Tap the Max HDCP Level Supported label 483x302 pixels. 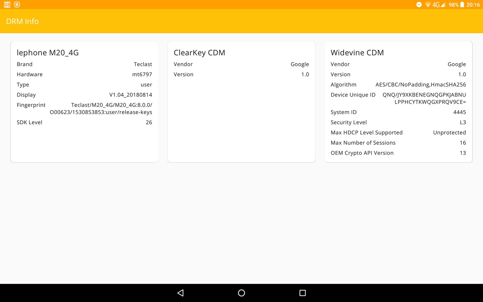[x=366, y=132]
